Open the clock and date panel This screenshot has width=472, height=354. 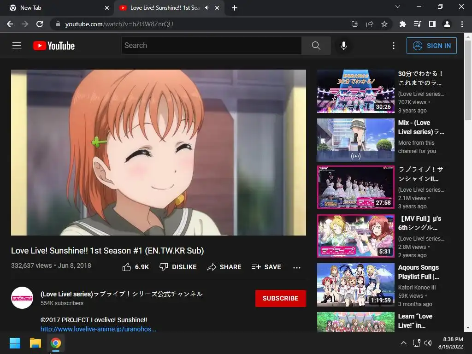click(451, 343)
